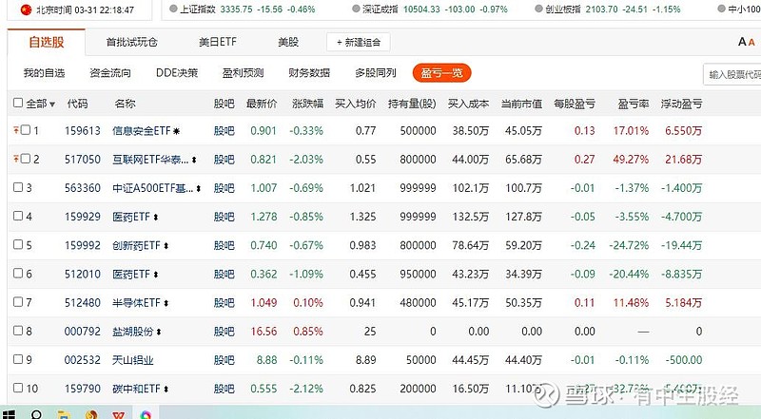Click the marker icon beside 碳中和ETF

tap(166, 389)
